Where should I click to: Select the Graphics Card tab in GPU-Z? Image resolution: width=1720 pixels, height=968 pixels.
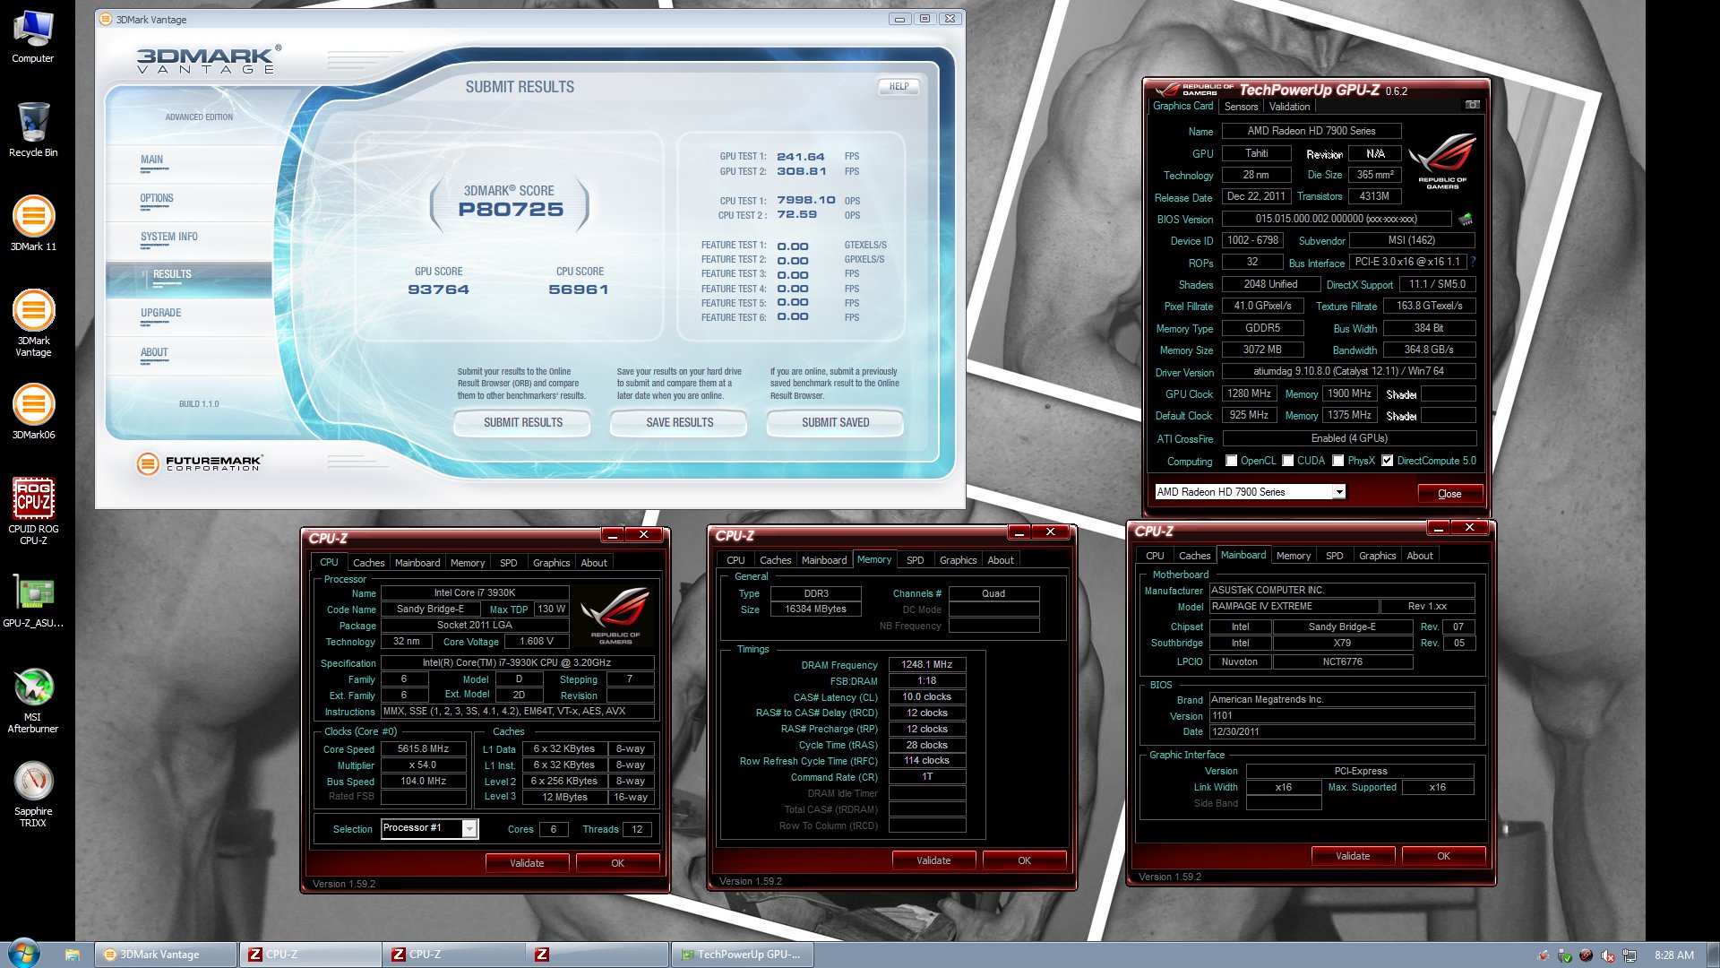[x=1182, y=106]
